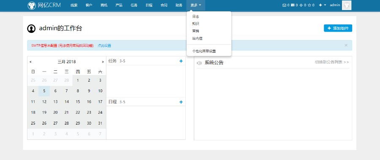380x160 pixels.
Task: Open the 产品 menu
Action: pyautogui.click(x=119, y=5)
